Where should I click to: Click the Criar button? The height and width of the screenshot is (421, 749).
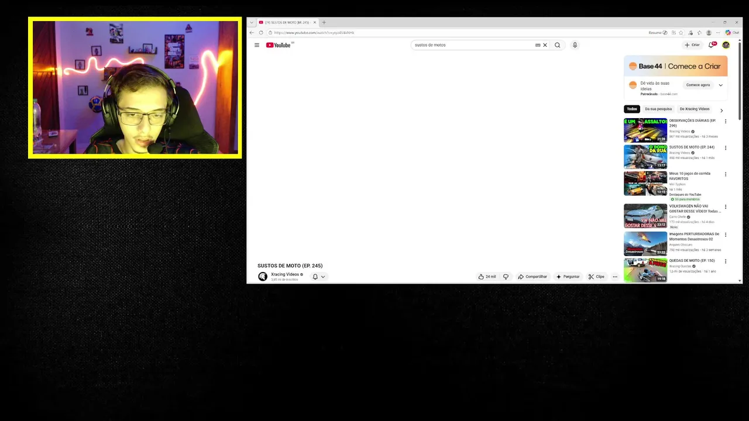tap(692, 45)
